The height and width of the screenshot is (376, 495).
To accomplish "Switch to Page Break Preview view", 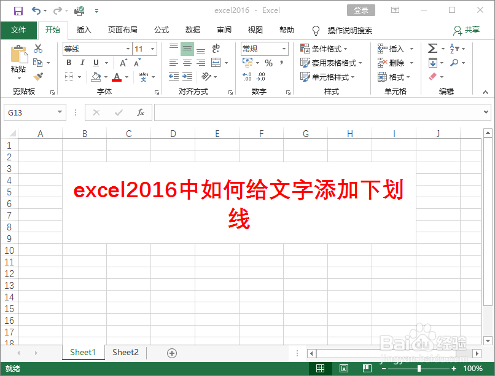I will coord(367,369).
